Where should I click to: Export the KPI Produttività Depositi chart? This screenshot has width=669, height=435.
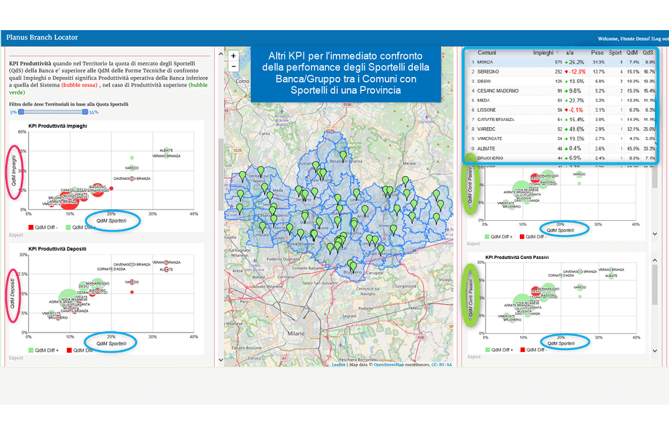pos(16,358)
